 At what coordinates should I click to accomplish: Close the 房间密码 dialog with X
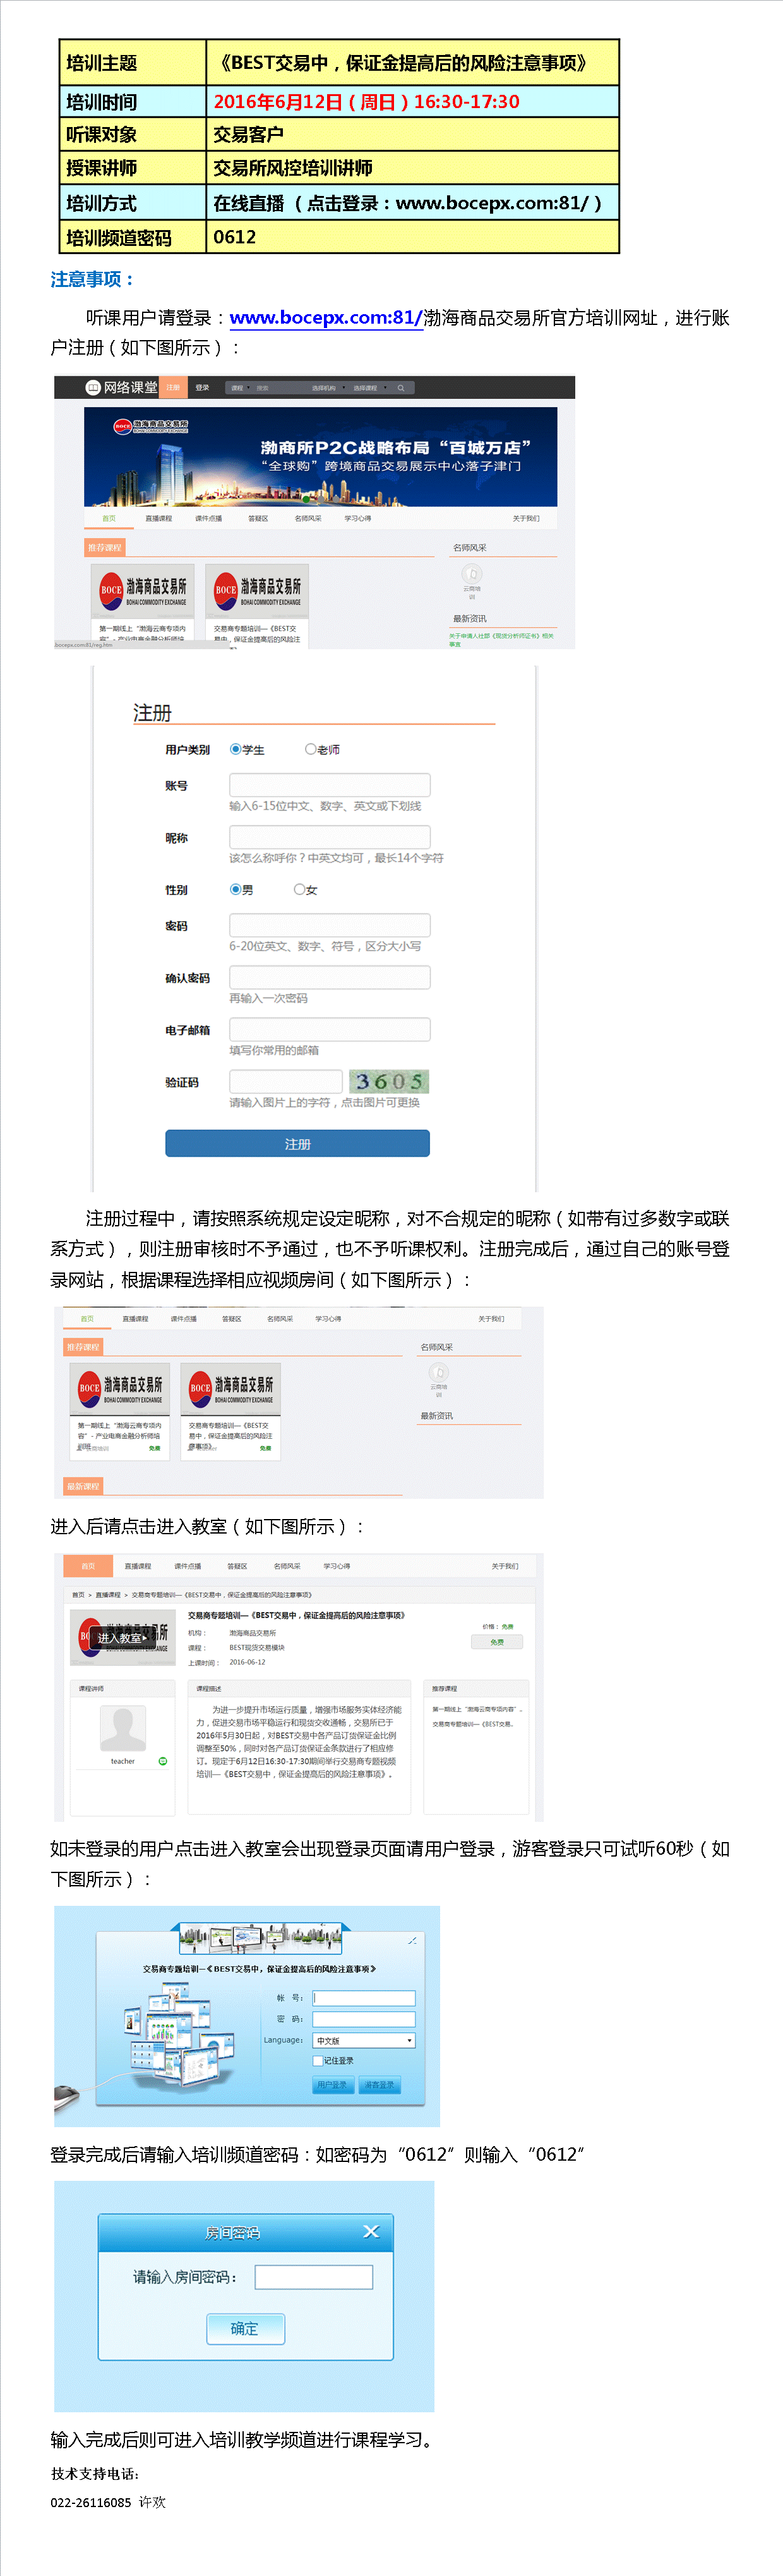tap(371, 2232)
